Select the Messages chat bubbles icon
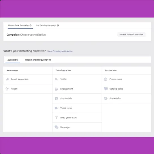The image size is (154, 154). pos(56,127)
